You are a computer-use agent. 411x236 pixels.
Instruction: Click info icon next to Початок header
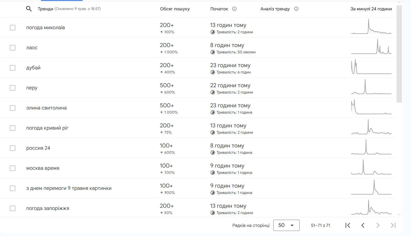tap(234, 9)
